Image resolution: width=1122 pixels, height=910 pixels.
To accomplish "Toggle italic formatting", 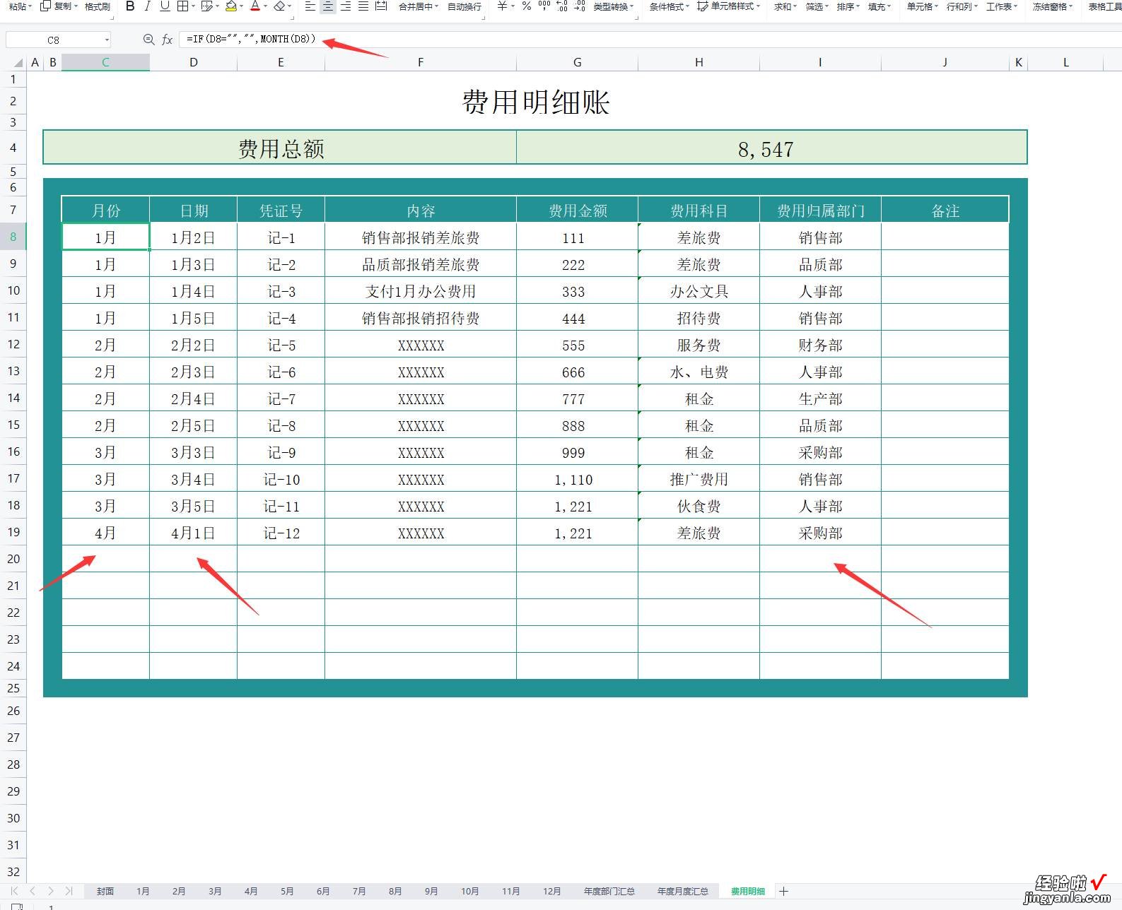I will click(x=147, y=6).
